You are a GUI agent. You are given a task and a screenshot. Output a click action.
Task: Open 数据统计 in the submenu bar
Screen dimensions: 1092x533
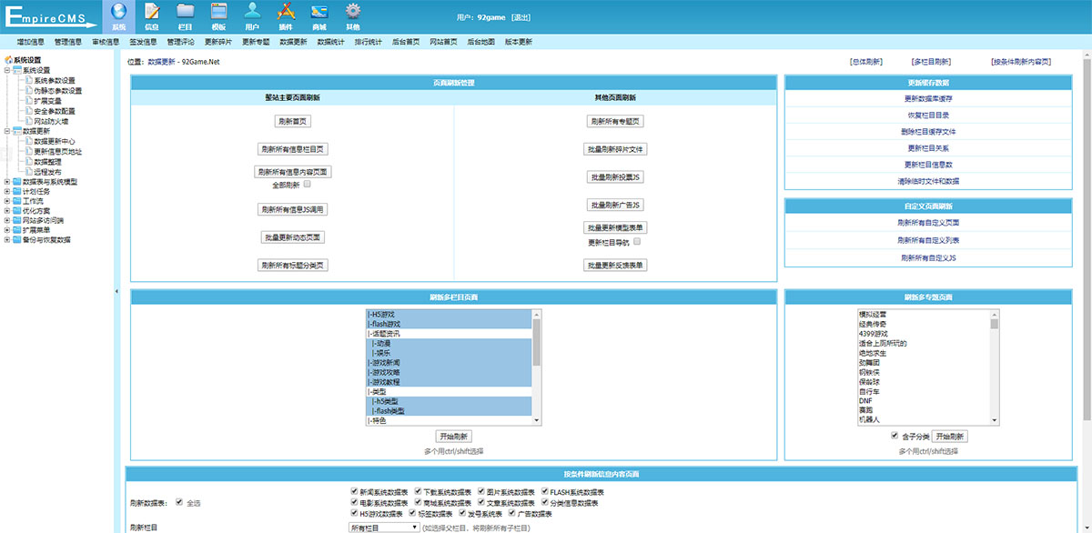pyautogui.click(x=330, y=41)
